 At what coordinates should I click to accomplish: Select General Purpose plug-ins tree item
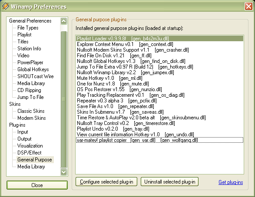point(35,160)
